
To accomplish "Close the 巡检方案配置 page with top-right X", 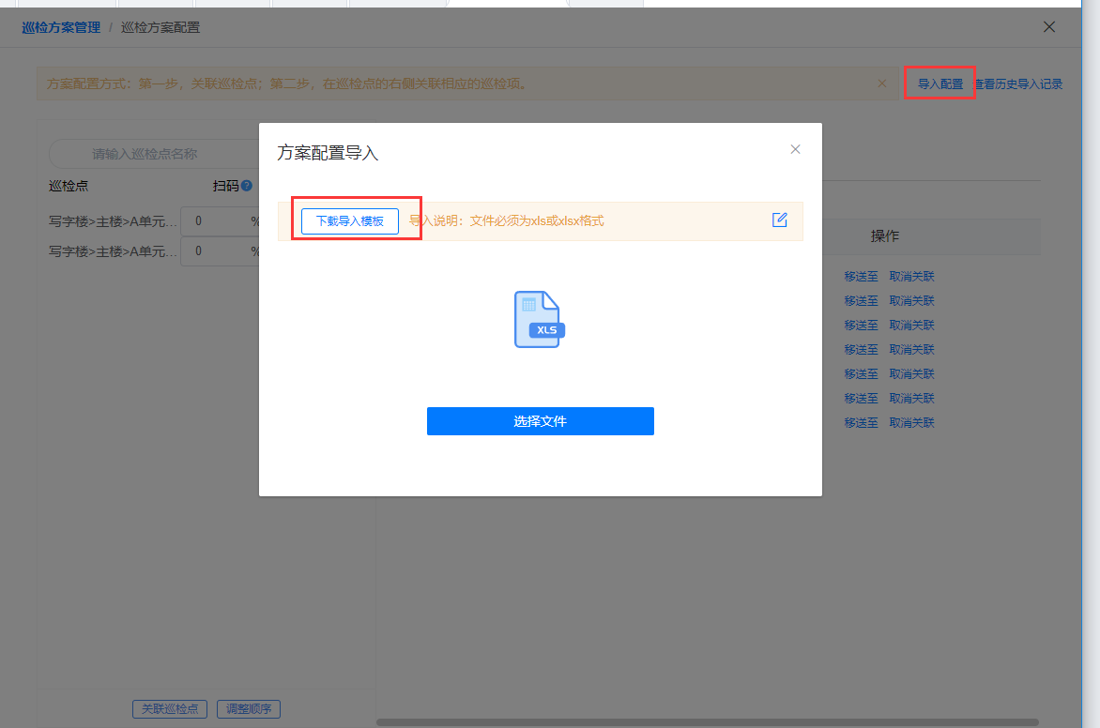I will pyautogui.click(x=1049, y=27).
